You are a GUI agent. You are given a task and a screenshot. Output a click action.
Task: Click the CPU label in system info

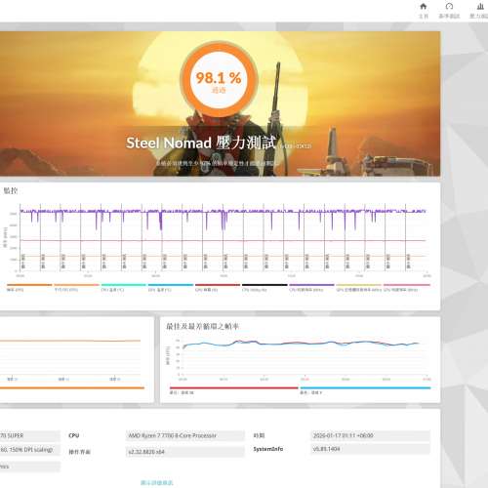(x=74, y=435)
